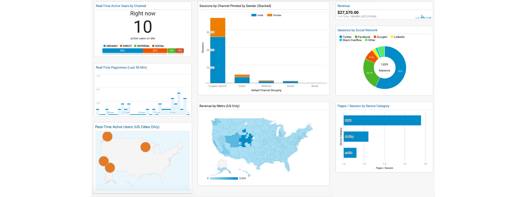Click the orange city bubble near the Great Lakes
The height and width of the screenshot is (197, 526).
tap(145, 147)
